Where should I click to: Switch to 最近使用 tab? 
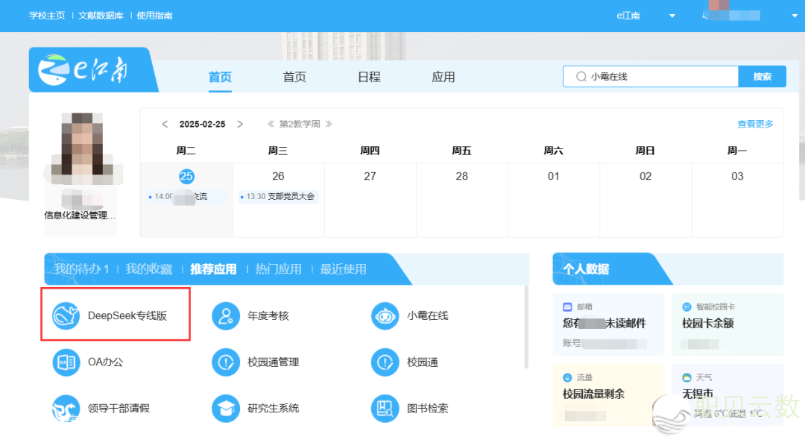point(343,269)
